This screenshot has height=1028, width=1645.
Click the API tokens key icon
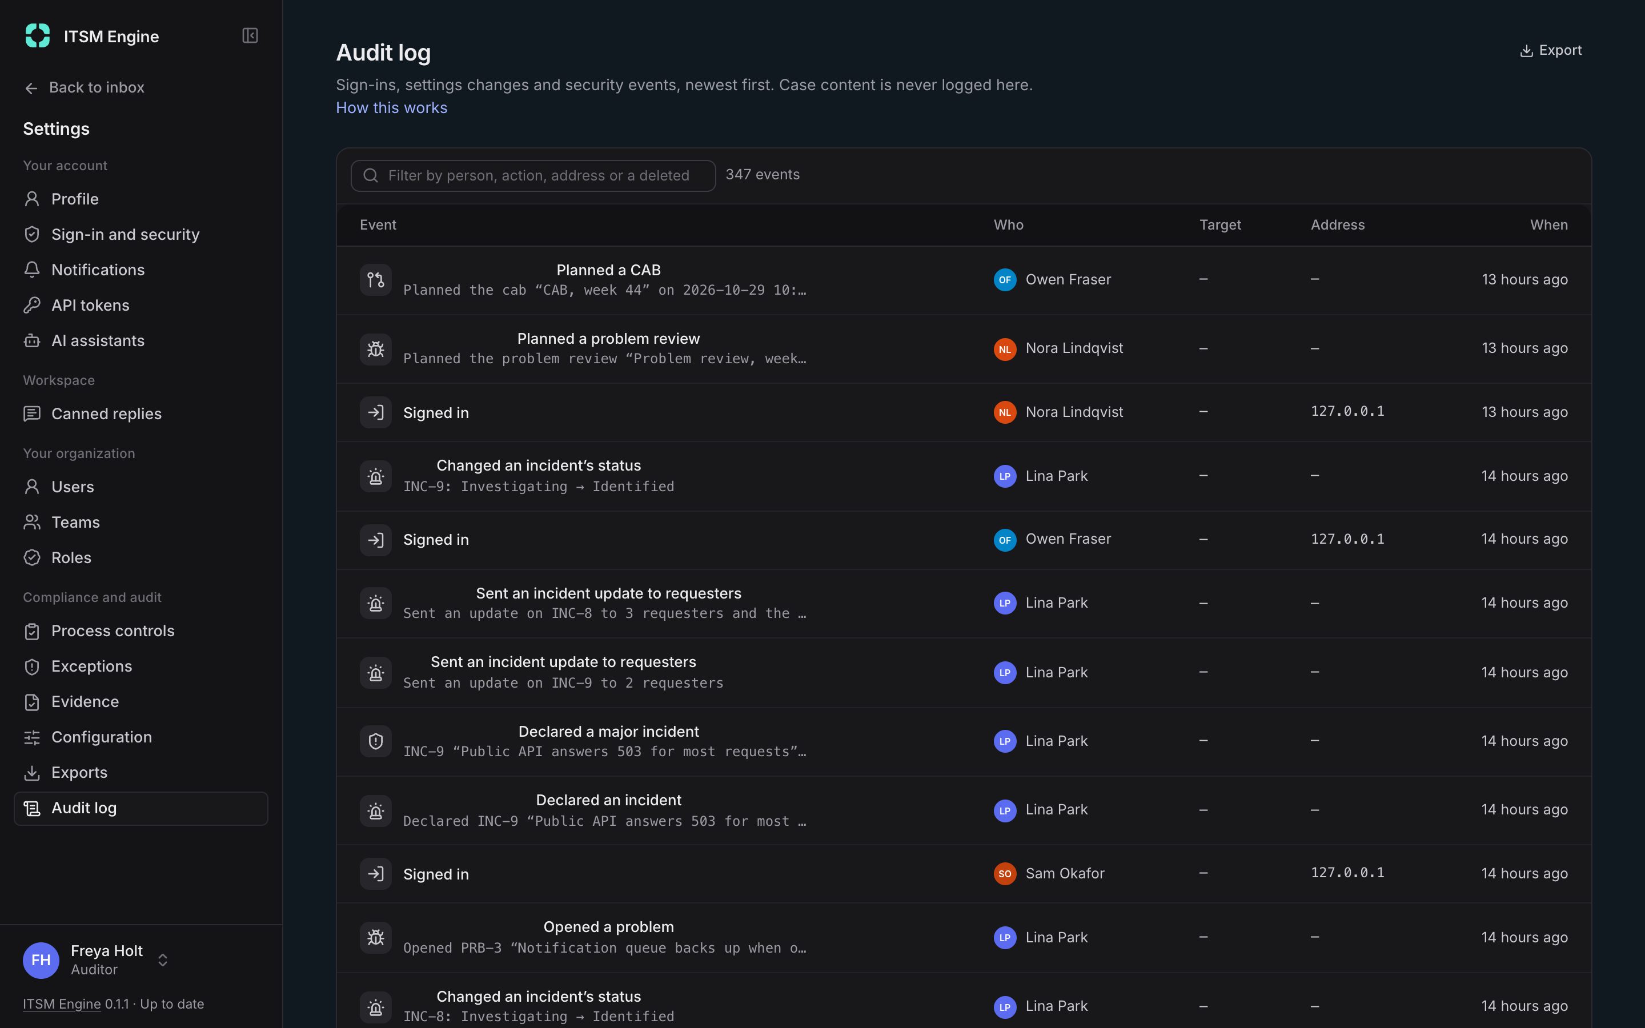[32, 306]
